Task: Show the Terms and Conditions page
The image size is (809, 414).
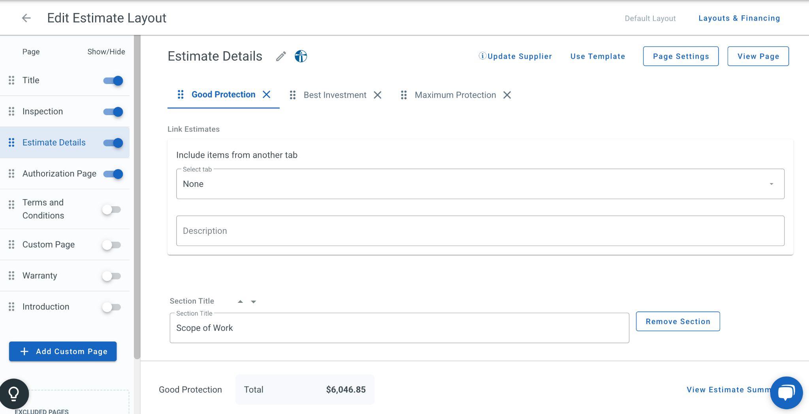Action: (x=111, y=209)
